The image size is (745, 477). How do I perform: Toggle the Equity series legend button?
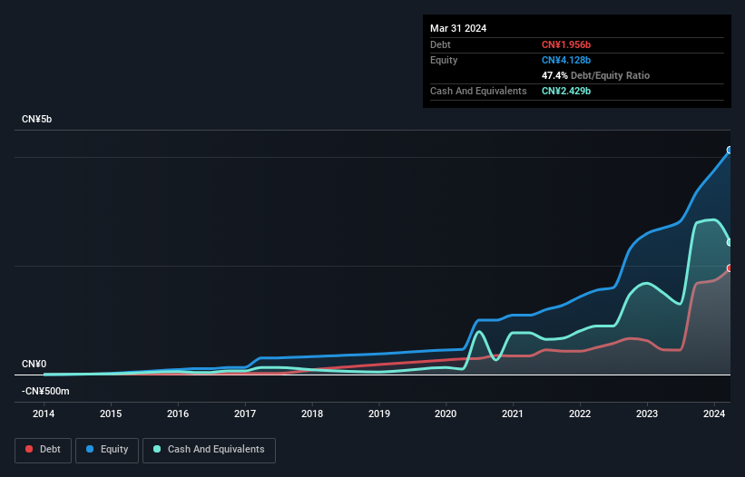[x=107, y=450]
